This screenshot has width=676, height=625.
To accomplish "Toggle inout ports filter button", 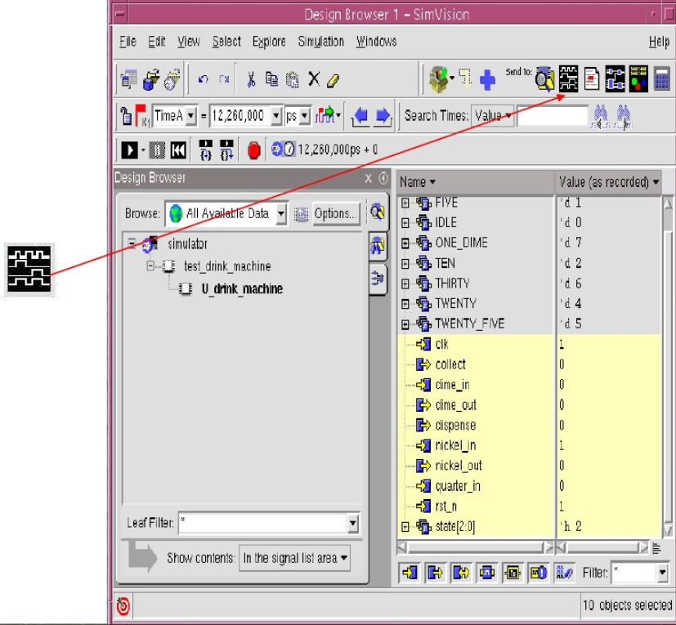I will click(461, 573).
